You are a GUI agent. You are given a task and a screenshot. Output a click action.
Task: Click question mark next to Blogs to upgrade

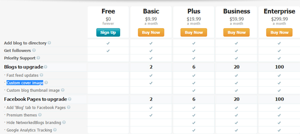pos(45,67)
